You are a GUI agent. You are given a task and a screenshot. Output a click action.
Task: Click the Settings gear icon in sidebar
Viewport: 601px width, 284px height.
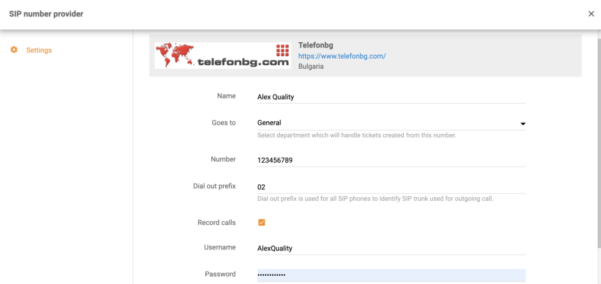(x=14, y=50)
